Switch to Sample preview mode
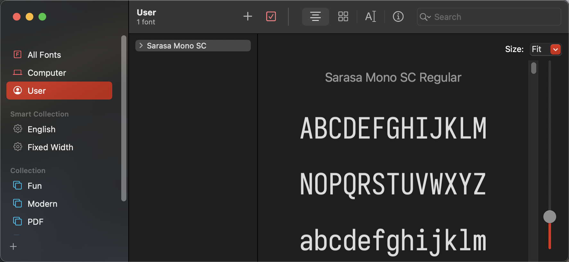 click(x=316, y=16)
